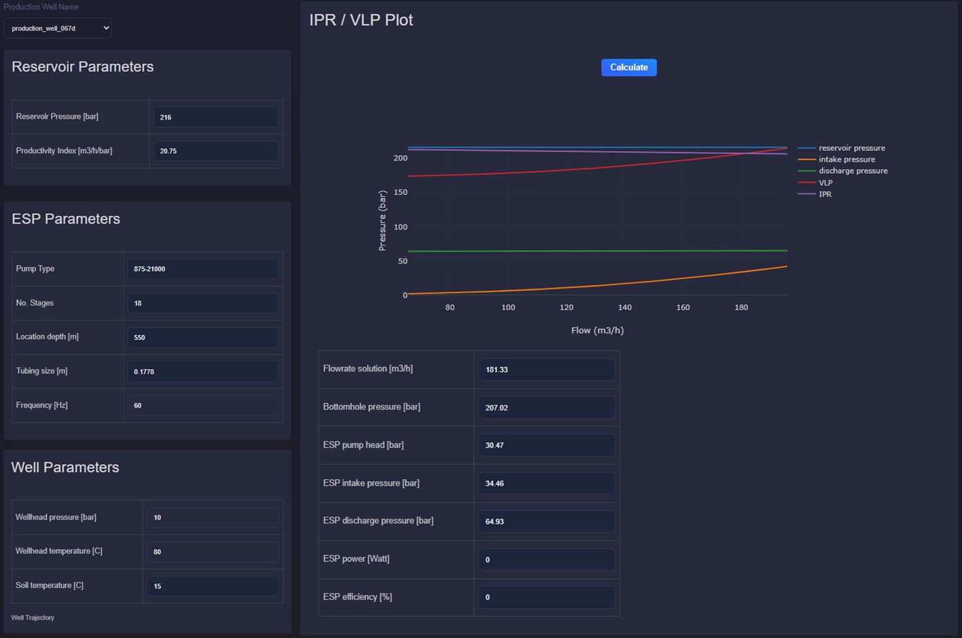Toggle intake pressure series in legend
The height and width of the screenshot is (638, 962).
tap(847, 160)
